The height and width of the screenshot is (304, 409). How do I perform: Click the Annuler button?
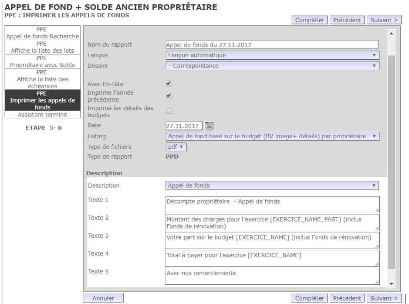tap(103, 298)
